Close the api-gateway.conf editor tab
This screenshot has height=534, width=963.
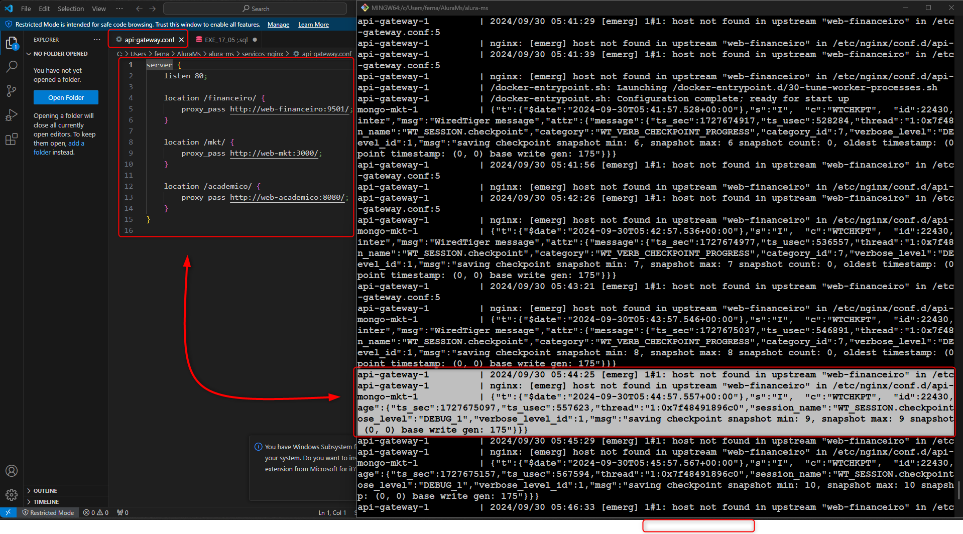point(182,40)
